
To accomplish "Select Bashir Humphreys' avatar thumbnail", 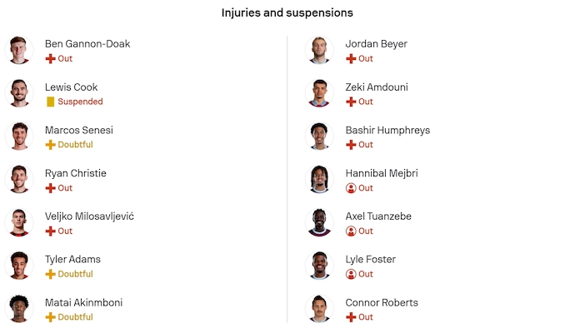I will (319, 137).
